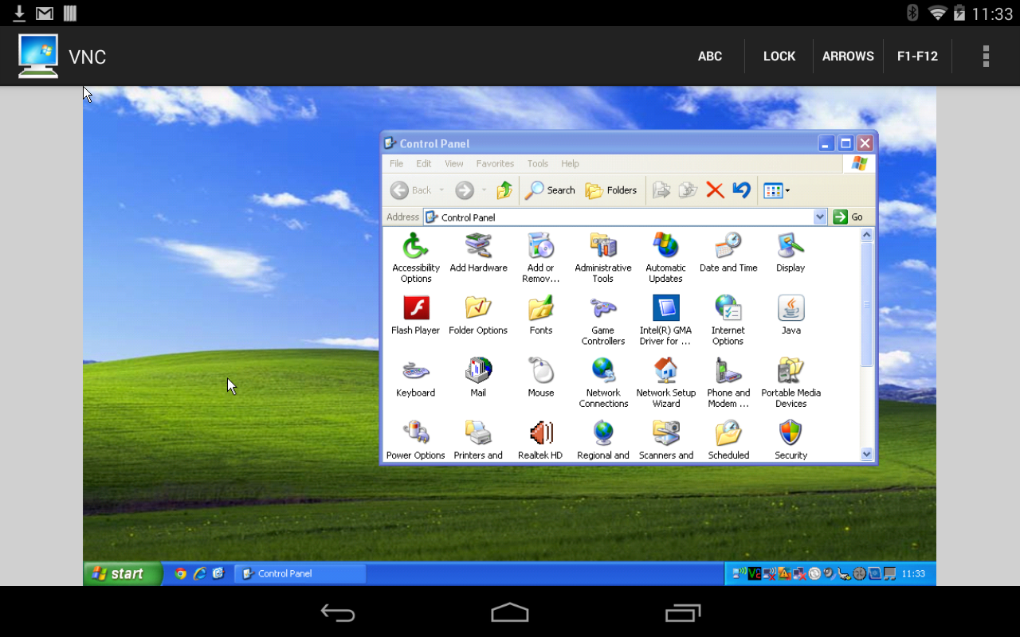1020x637 pixels.
Task: Open the Mouse settings icon
Action: click(x=540, y=373)
